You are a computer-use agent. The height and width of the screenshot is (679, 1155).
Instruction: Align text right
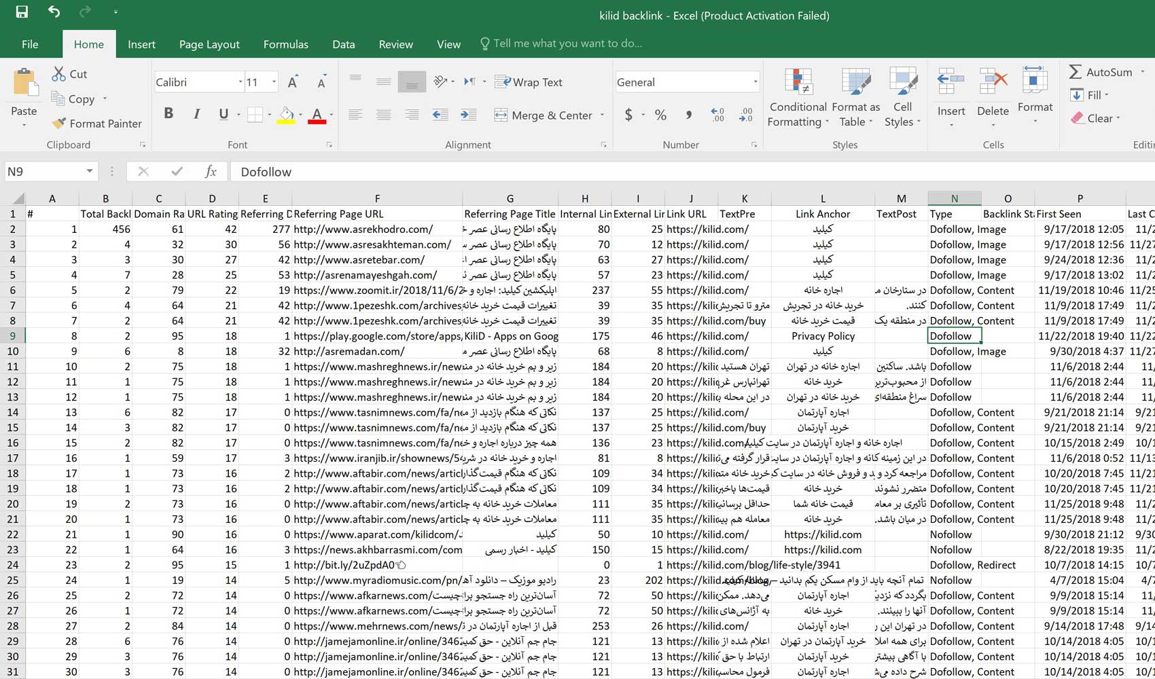(412, 115)
